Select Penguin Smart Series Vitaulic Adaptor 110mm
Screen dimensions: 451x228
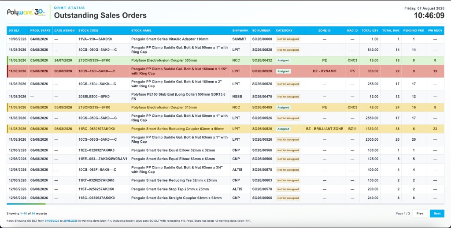tap(170, 39)
